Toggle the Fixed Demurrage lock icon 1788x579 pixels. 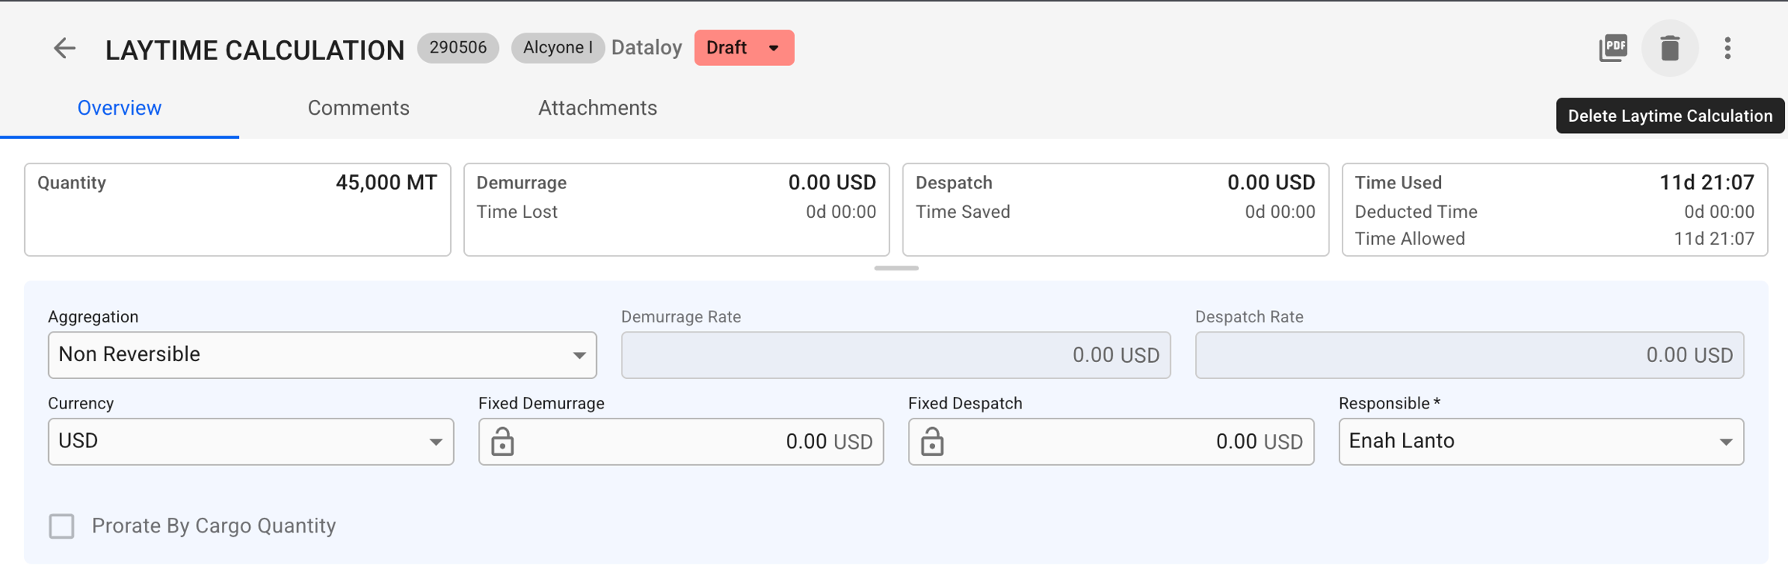(x=503, y=442)
